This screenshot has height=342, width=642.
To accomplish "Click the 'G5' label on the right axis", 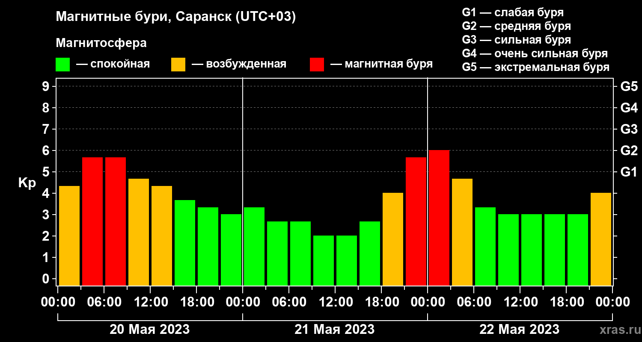I will [629, 86].
